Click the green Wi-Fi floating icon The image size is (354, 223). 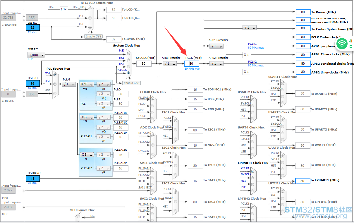[342, 44]
